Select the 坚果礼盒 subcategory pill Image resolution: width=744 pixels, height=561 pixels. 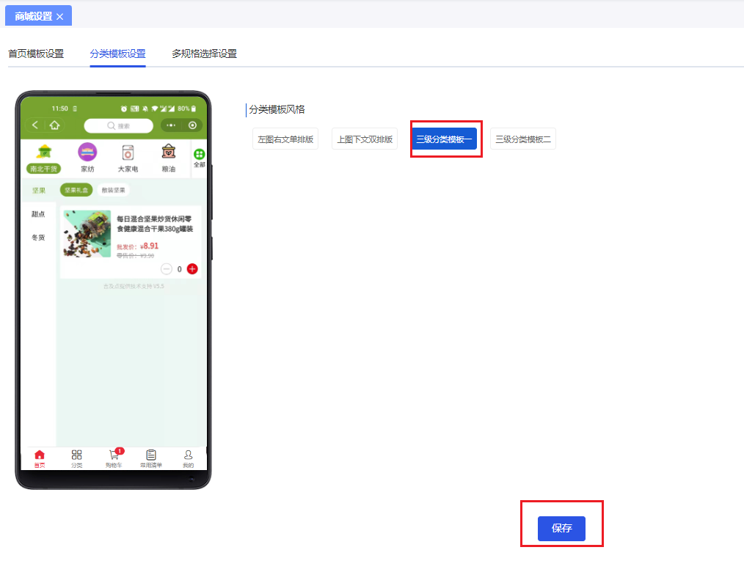(x=76, y=189)
